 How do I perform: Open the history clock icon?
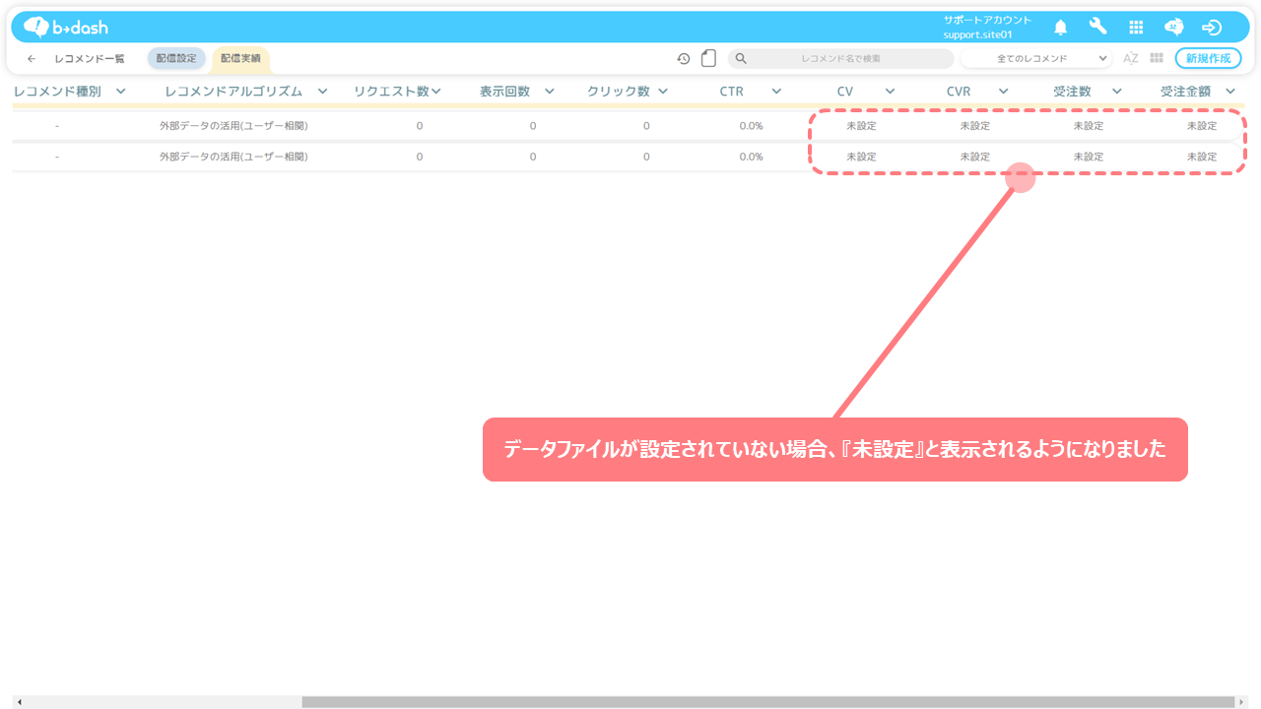click(684, 58)
